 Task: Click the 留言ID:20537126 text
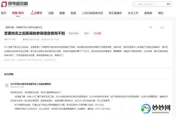pos(31,40)
